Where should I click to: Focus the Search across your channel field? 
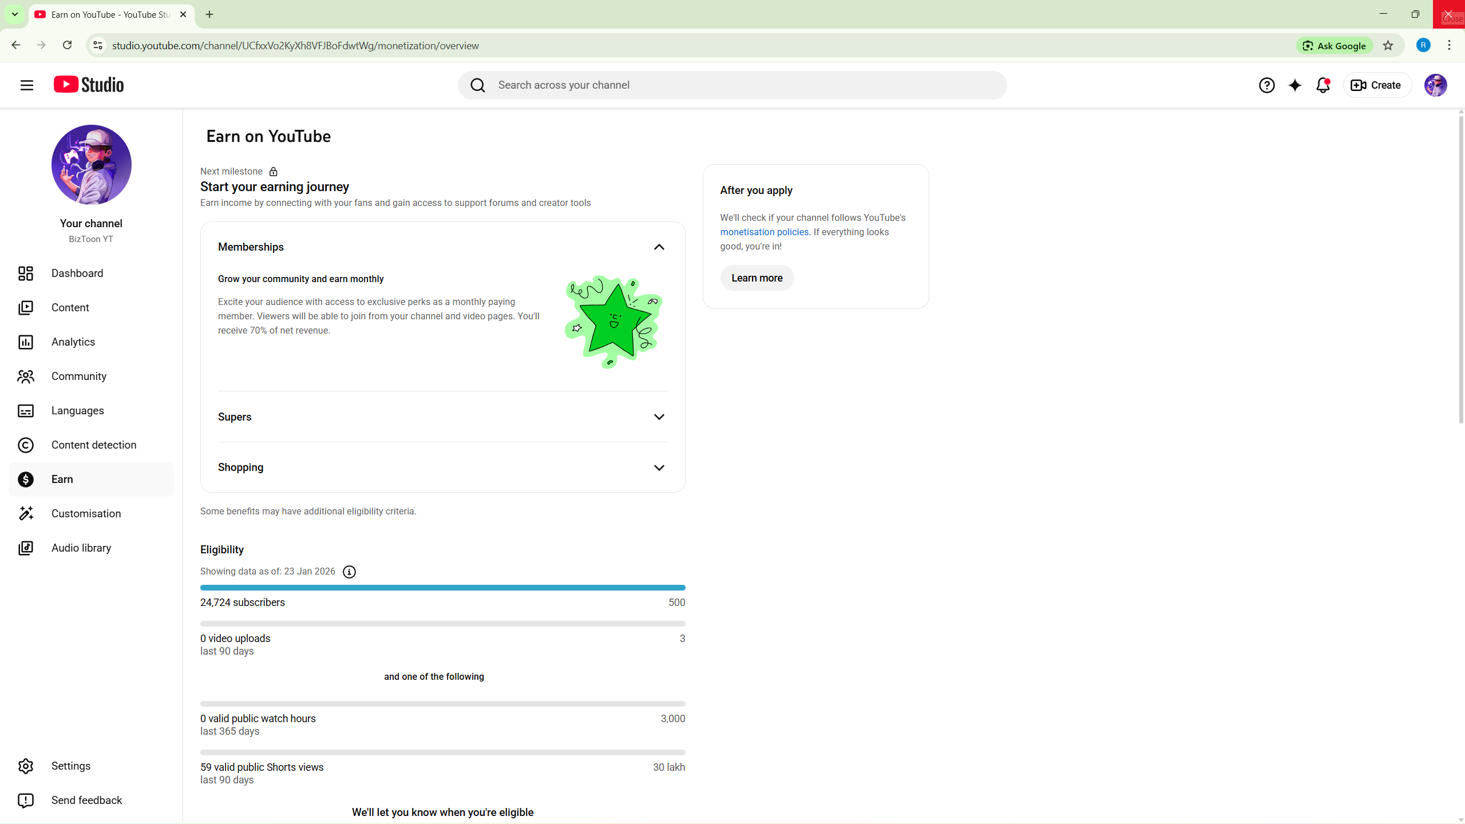tap(744, 85)
